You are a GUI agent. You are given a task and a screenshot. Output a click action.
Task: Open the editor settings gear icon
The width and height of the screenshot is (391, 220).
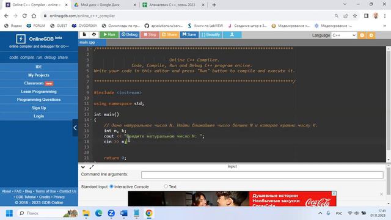371,35
